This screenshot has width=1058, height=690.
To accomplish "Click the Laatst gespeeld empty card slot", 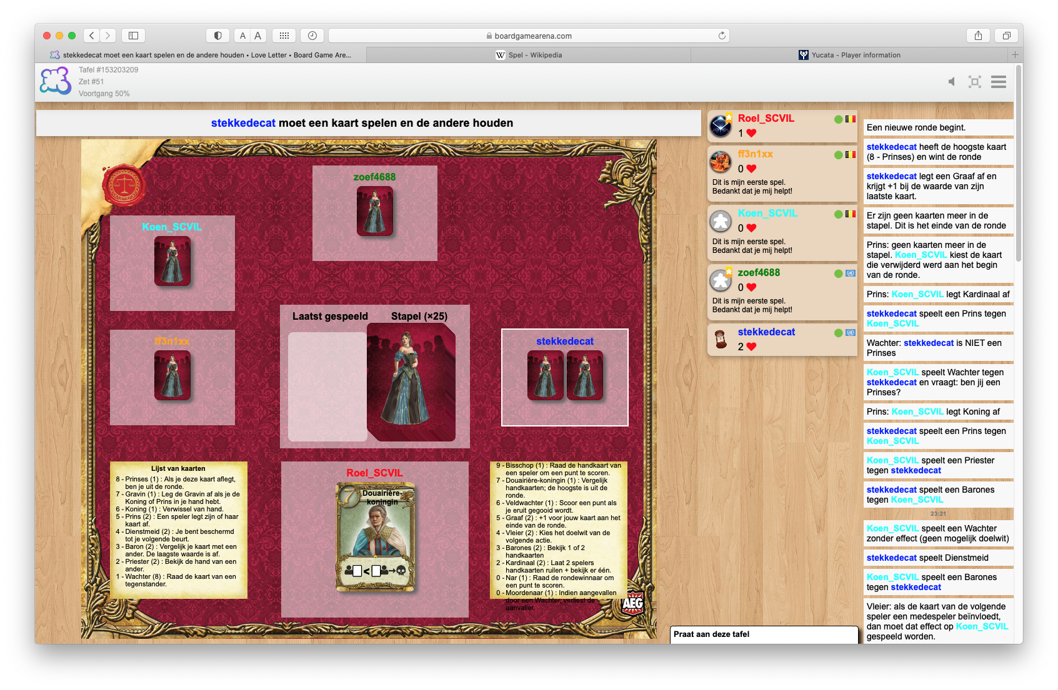I will [x=327, y=387].
